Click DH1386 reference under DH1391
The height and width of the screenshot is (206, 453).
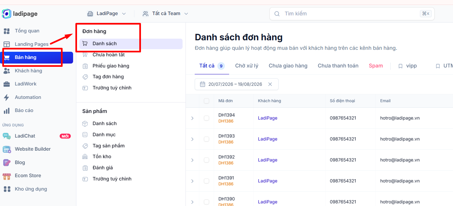(x=226, y=184)
